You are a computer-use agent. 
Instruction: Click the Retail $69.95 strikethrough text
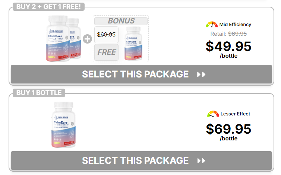(228, 34)
